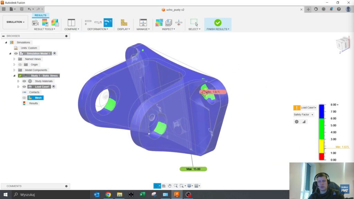Show the Mesh by clicking its eye toggle

tap(24, 97)
